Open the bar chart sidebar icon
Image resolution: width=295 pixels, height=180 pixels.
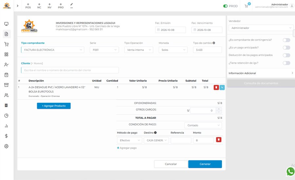coord(7,126)
